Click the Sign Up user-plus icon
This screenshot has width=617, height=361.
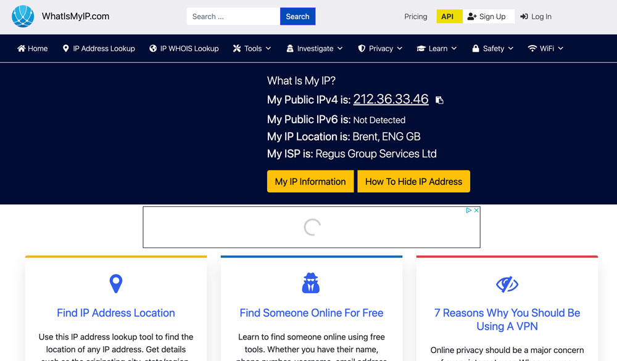coord(472,17)
